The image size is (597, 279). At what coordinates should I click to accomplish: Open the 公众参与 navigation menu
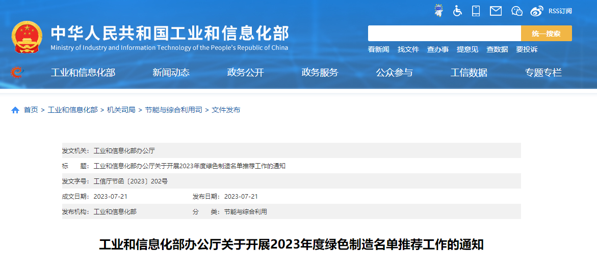pos(395,73)
